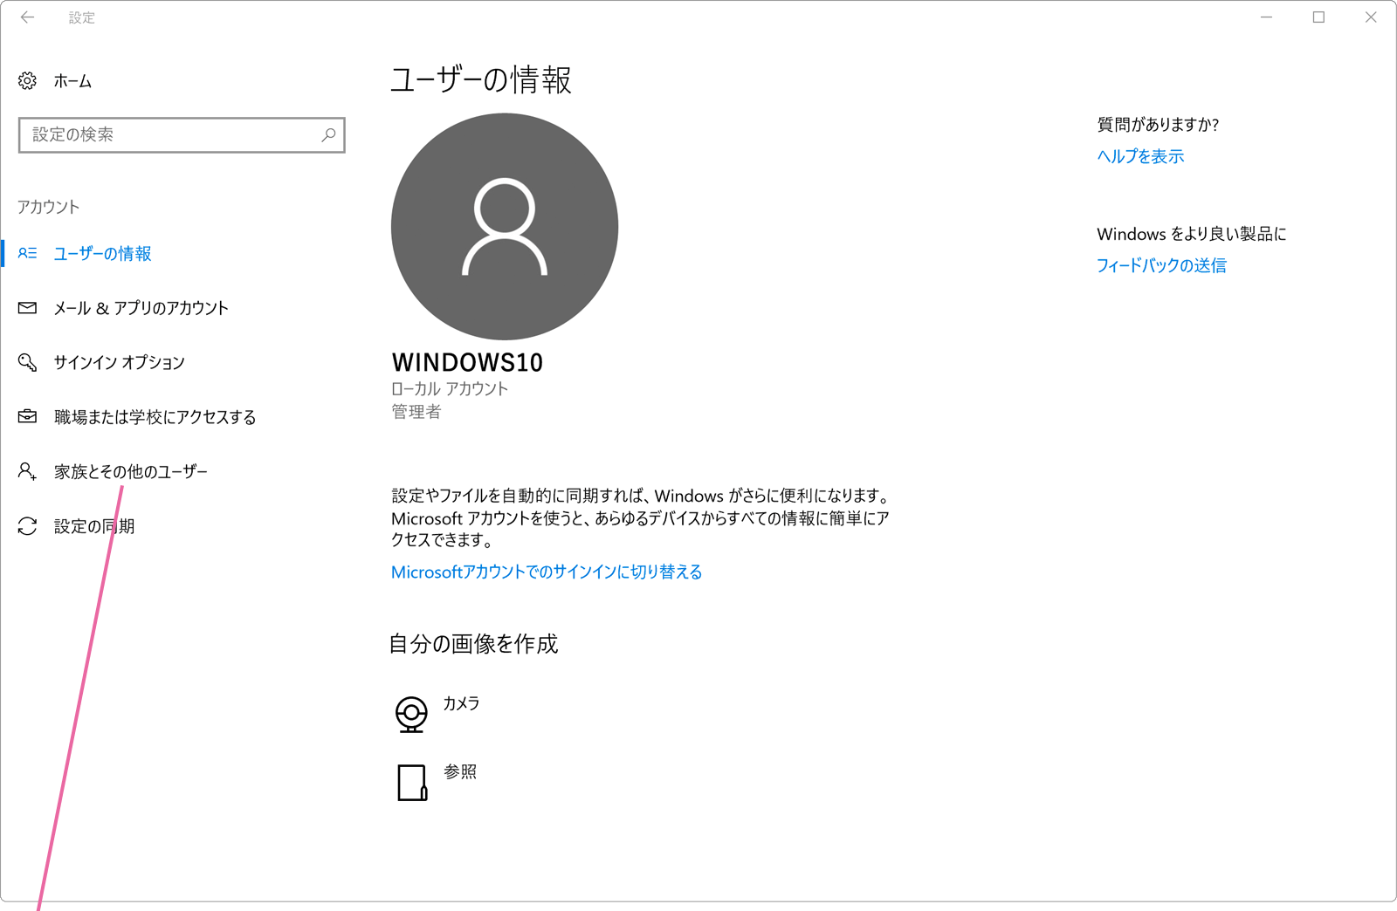Click the ローカル アカウント label
1397x911 pixels.
pyautogui.click(x=450, y=389)
